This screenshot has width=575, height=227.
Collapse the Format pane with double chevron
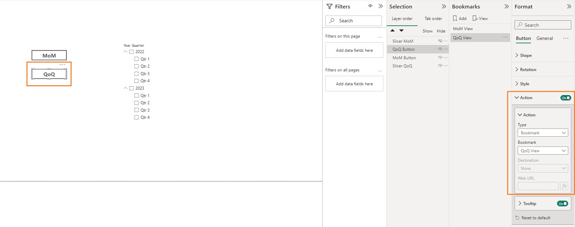click(569, 6)
